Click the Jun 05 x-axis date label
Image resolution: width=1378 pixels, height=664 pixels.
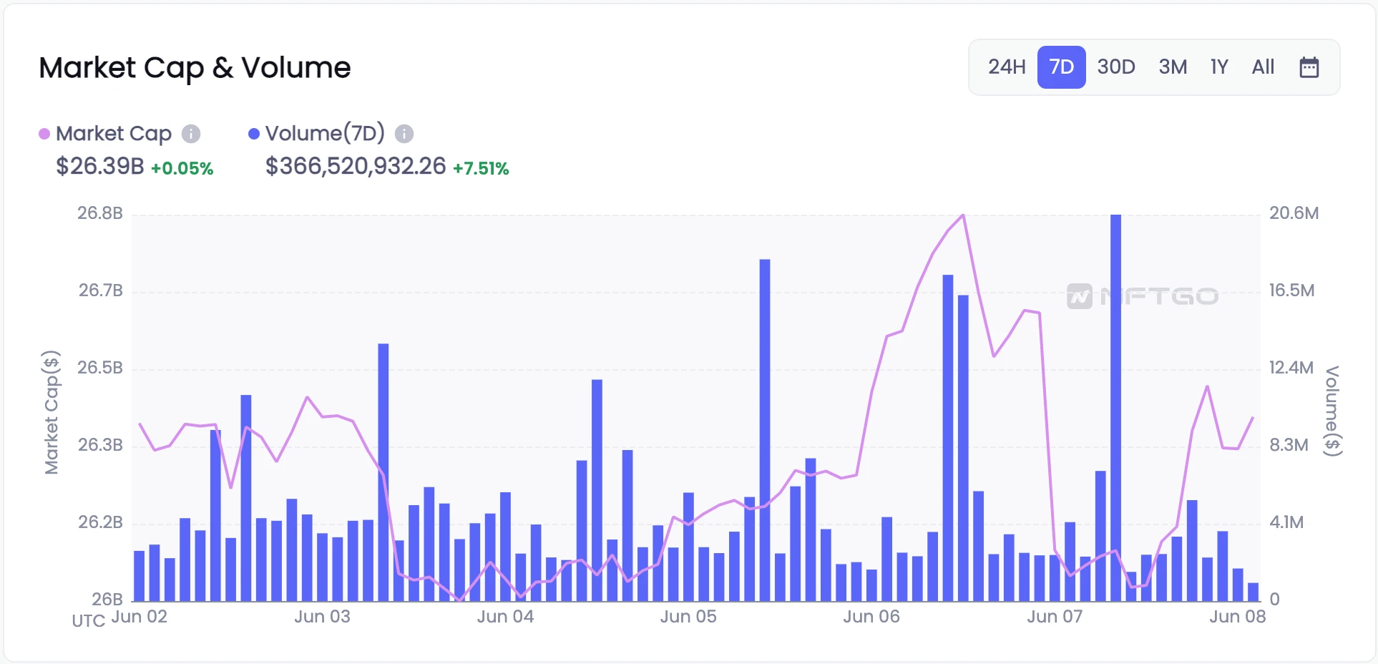tap(688, 617)
